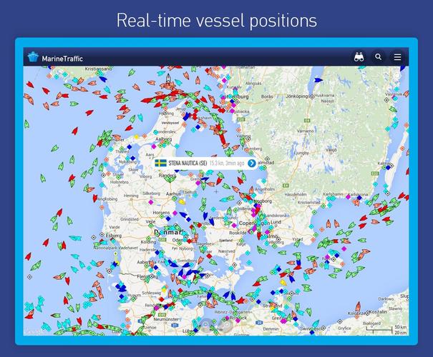Click the Næstved city label
433x357 pixels.
227,251
